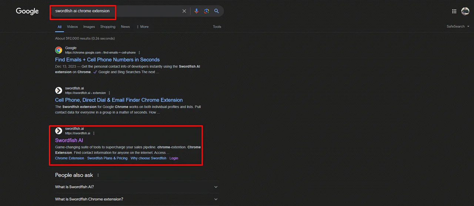Open the Google apps grid
474x206 pixels.
[454, 11]
